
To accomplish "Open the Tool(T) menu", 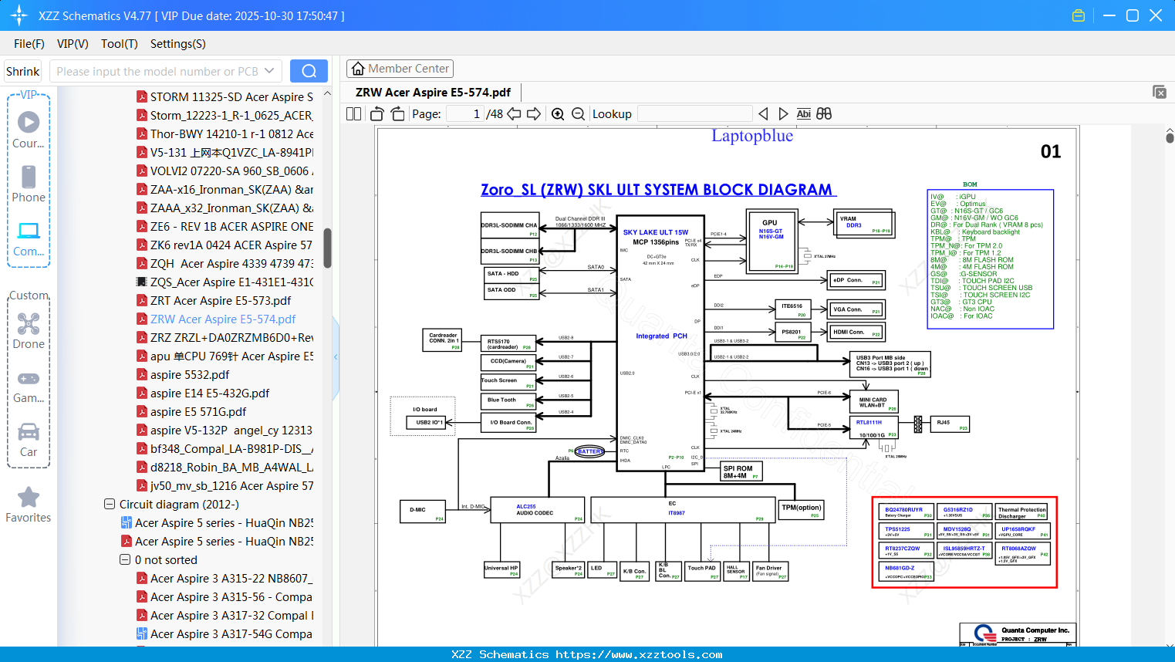I will [119, 44].
